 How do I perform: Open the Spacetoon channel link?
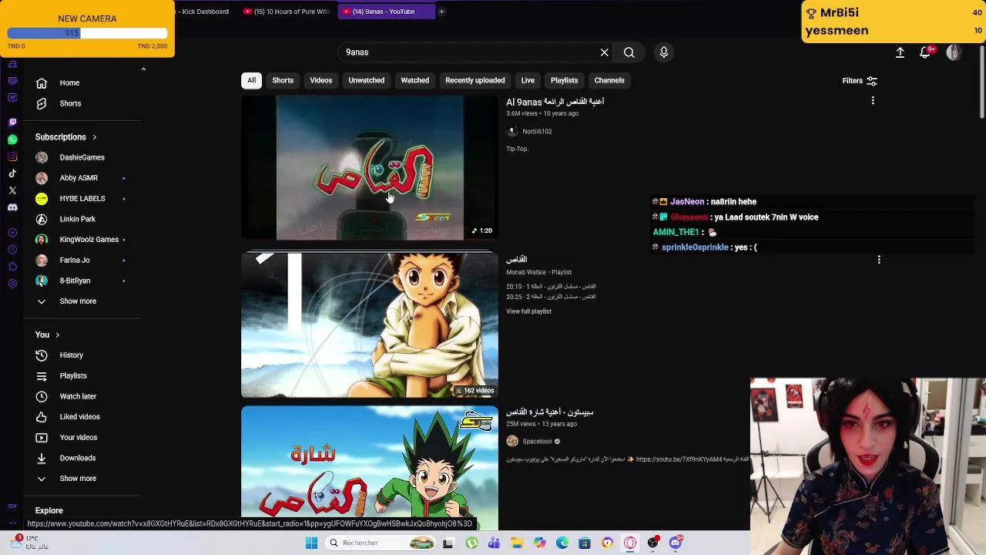pos(537,442)
